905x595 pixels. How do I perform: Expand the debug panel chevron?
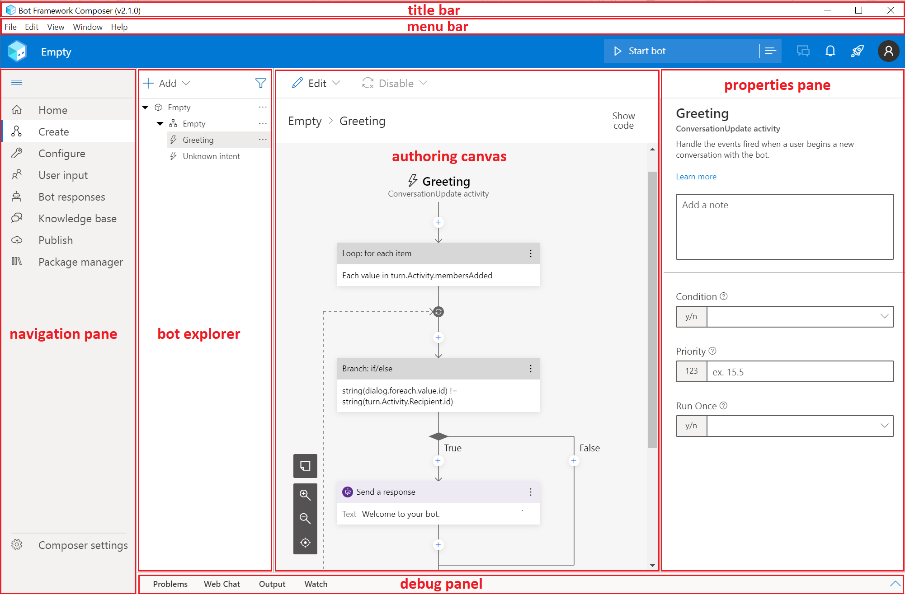pyautogui.click(x=895, y=584)
